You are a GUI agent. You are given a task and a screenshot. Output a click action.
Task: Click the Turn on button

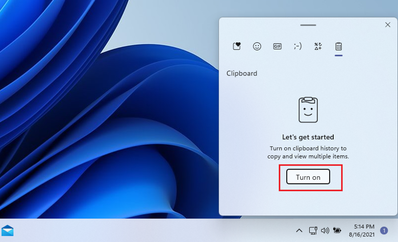click(308, 177)
